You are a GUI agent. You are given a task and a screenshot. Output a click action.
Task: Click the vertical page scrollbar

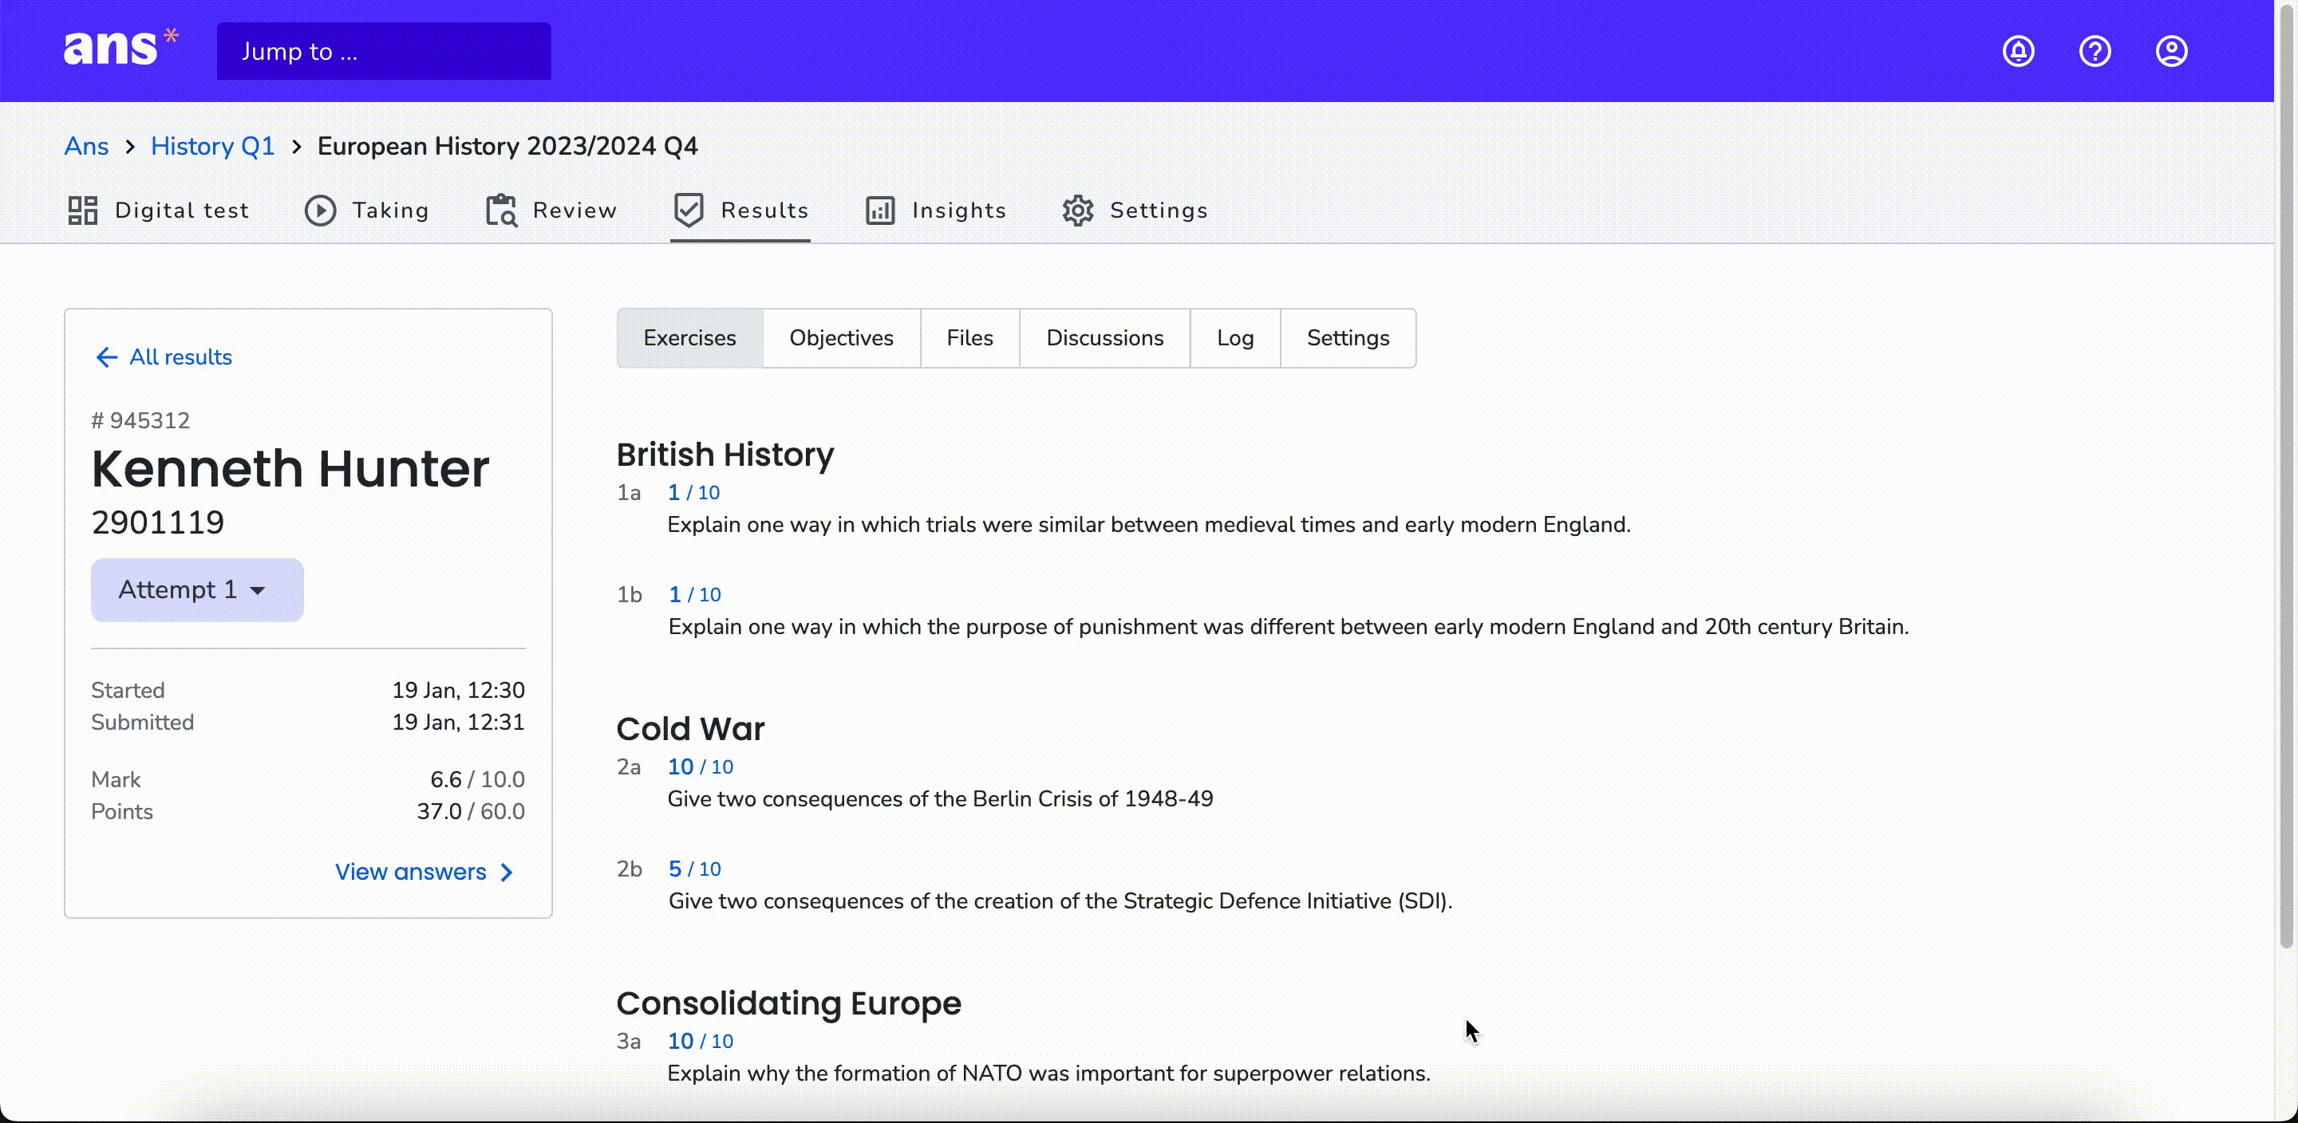tap(2286, 475)
